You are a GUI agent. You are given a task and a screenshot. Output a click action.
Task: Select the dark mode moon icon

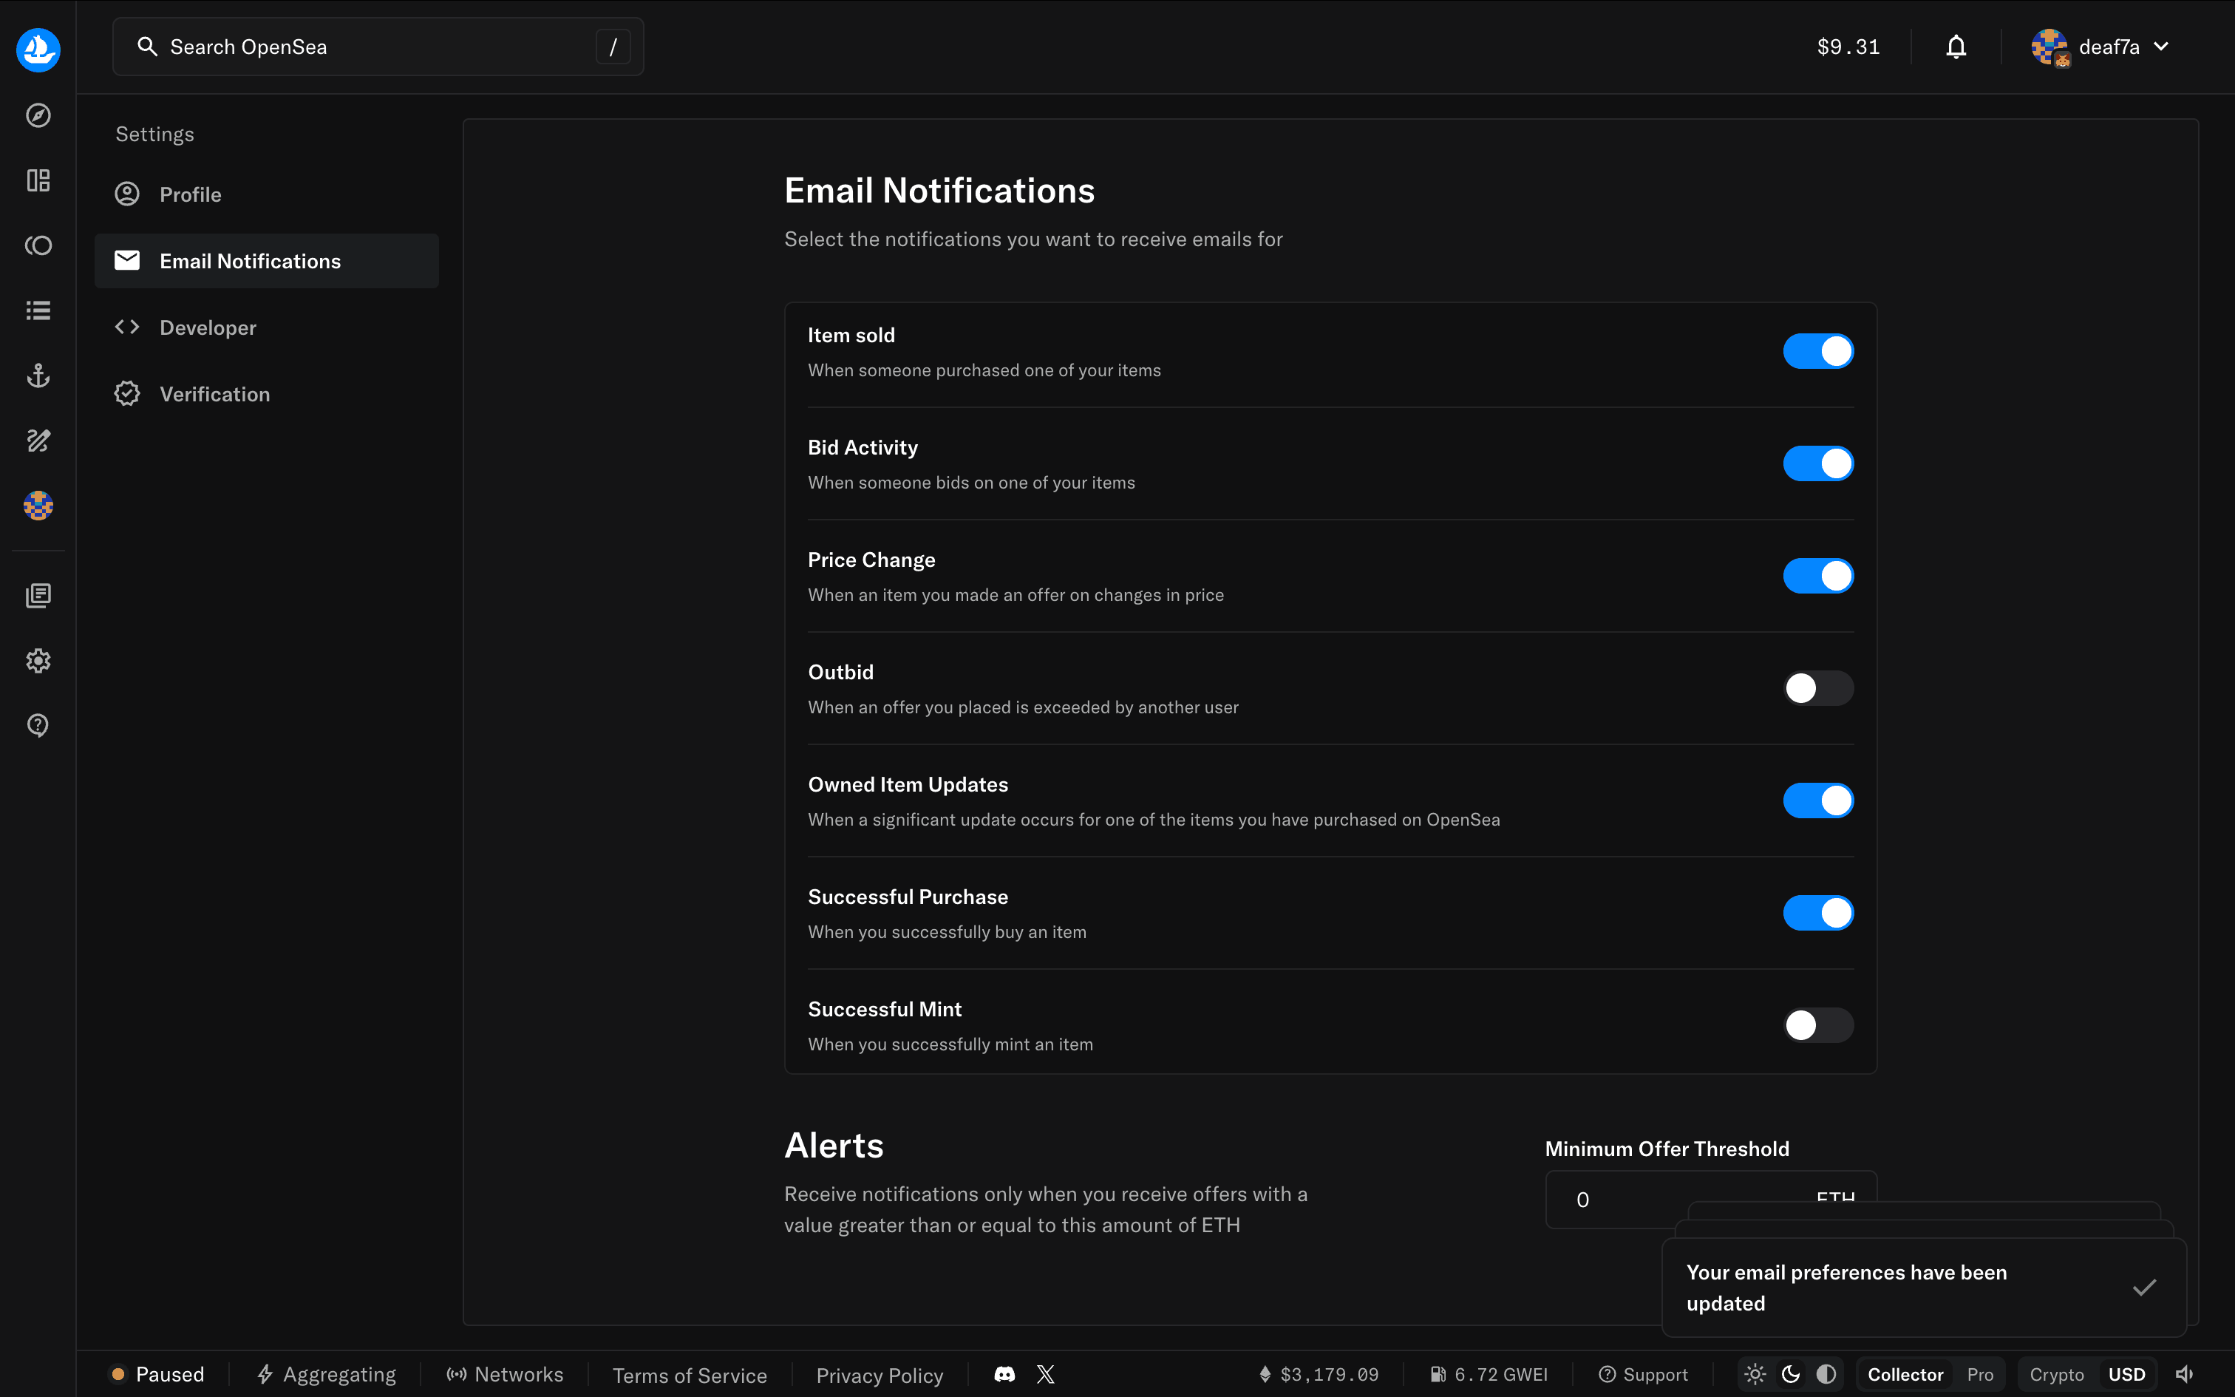tap(1791, 1374)
